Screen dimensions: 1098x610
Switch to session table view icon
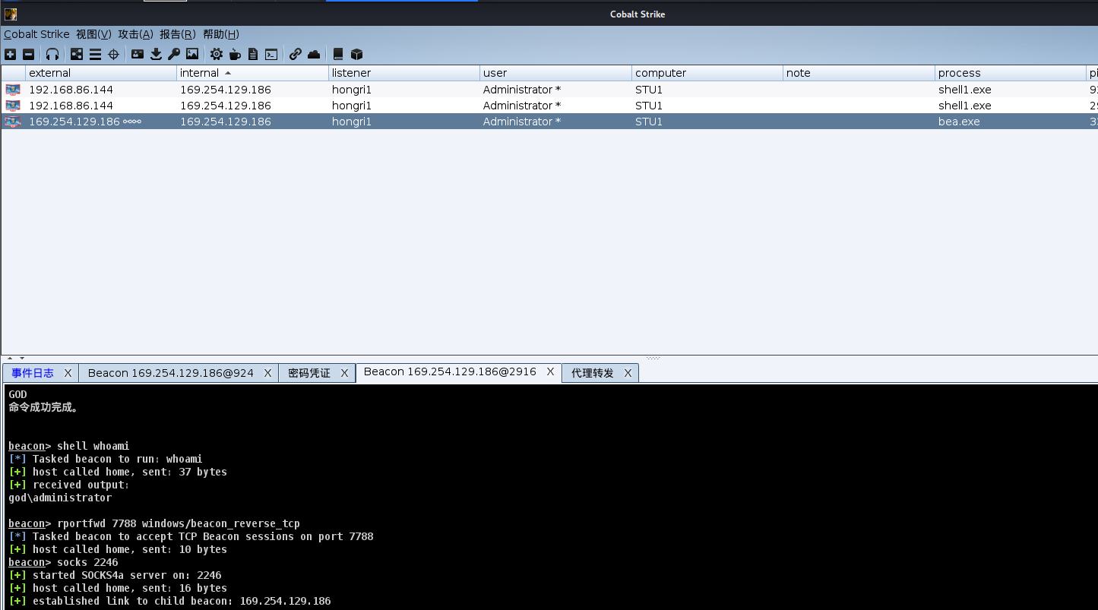pyautogui.click(x=95, y=54)
